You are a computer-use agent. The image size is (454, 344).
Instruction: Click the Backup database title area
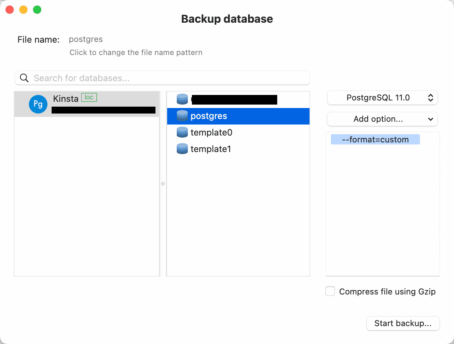227,19
